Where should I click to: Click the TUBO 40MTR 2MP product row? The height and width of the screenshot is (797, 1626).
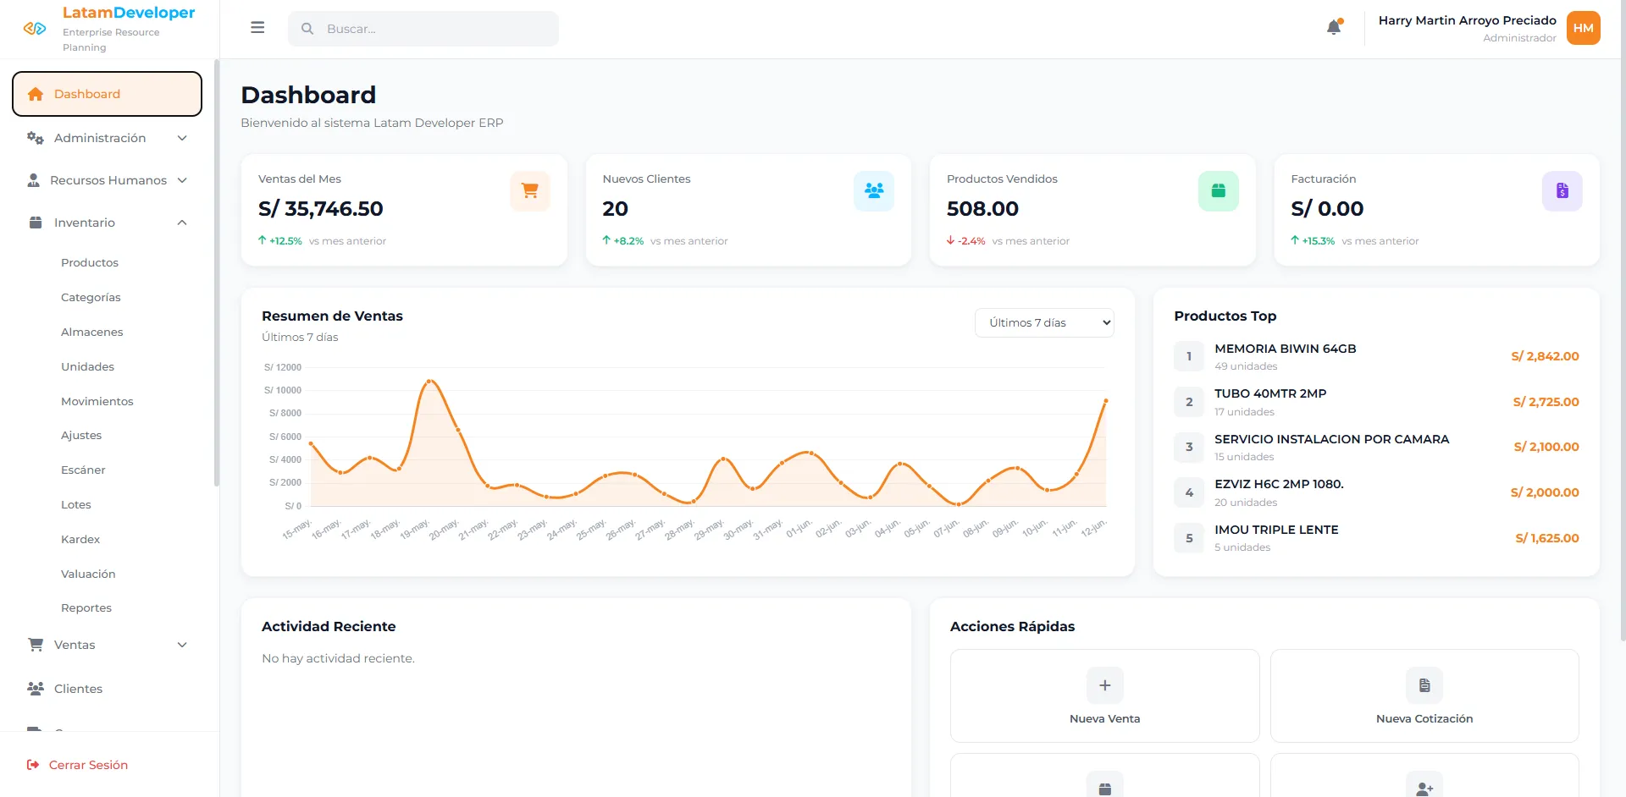click(x=1376, y=402)
